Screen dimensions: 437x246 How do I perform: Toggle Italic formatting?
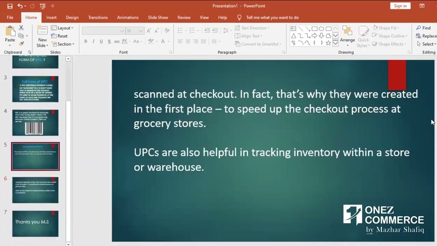(93, 41)
